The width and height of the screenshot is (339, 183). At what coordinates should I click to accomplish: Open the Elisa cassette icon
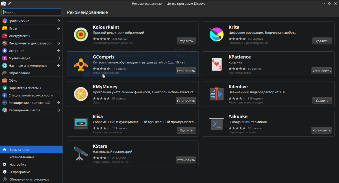pos(81,124)
